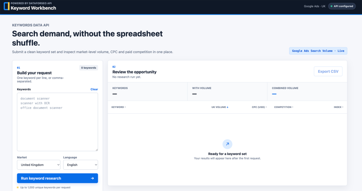Click the KEYWORDS DATA API label
The height and width of the screenshot is (191, 362).
[31, 25]
